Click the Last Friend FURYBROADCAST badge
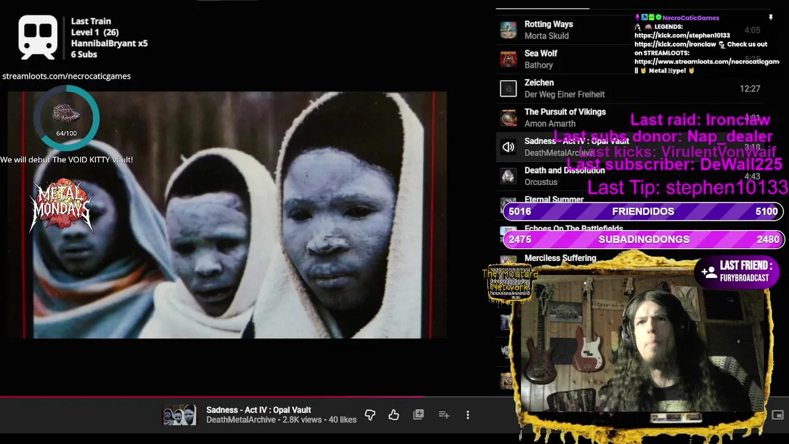The image size is (789, 444). pyautogui.click(x=737, y=271)
